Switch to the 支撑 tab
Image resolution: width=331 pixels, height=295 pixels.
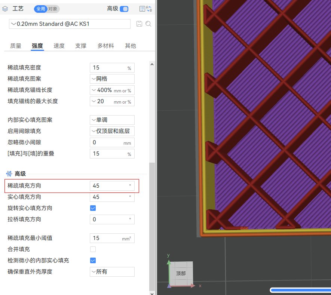coord(81,46)
